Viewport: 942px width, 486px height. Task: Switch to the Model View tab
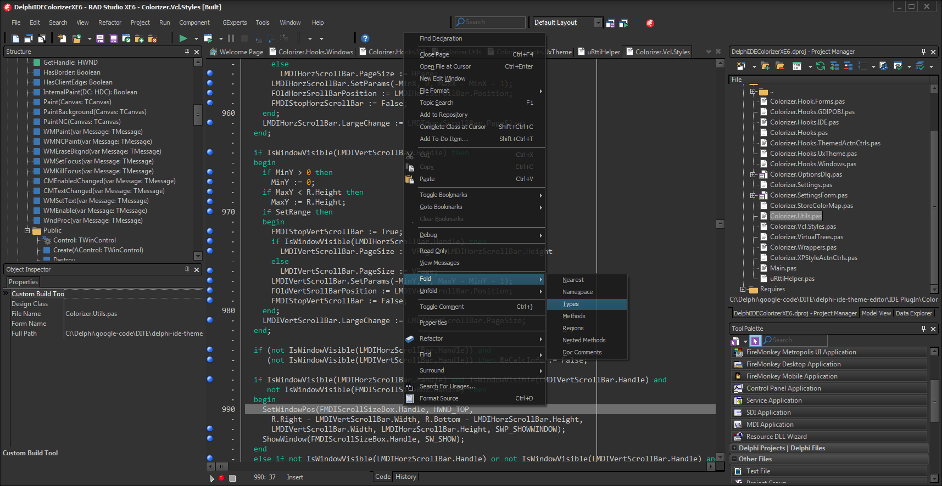pos(876,313)
